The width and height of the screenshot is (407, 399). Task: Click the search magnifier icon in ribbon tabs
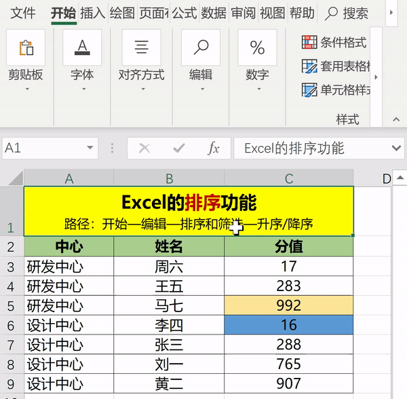331,14
